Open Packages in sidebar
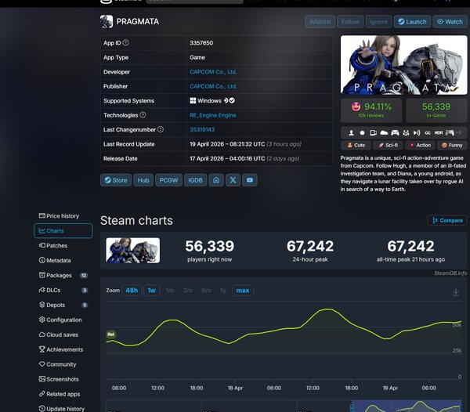 [63, 276]
